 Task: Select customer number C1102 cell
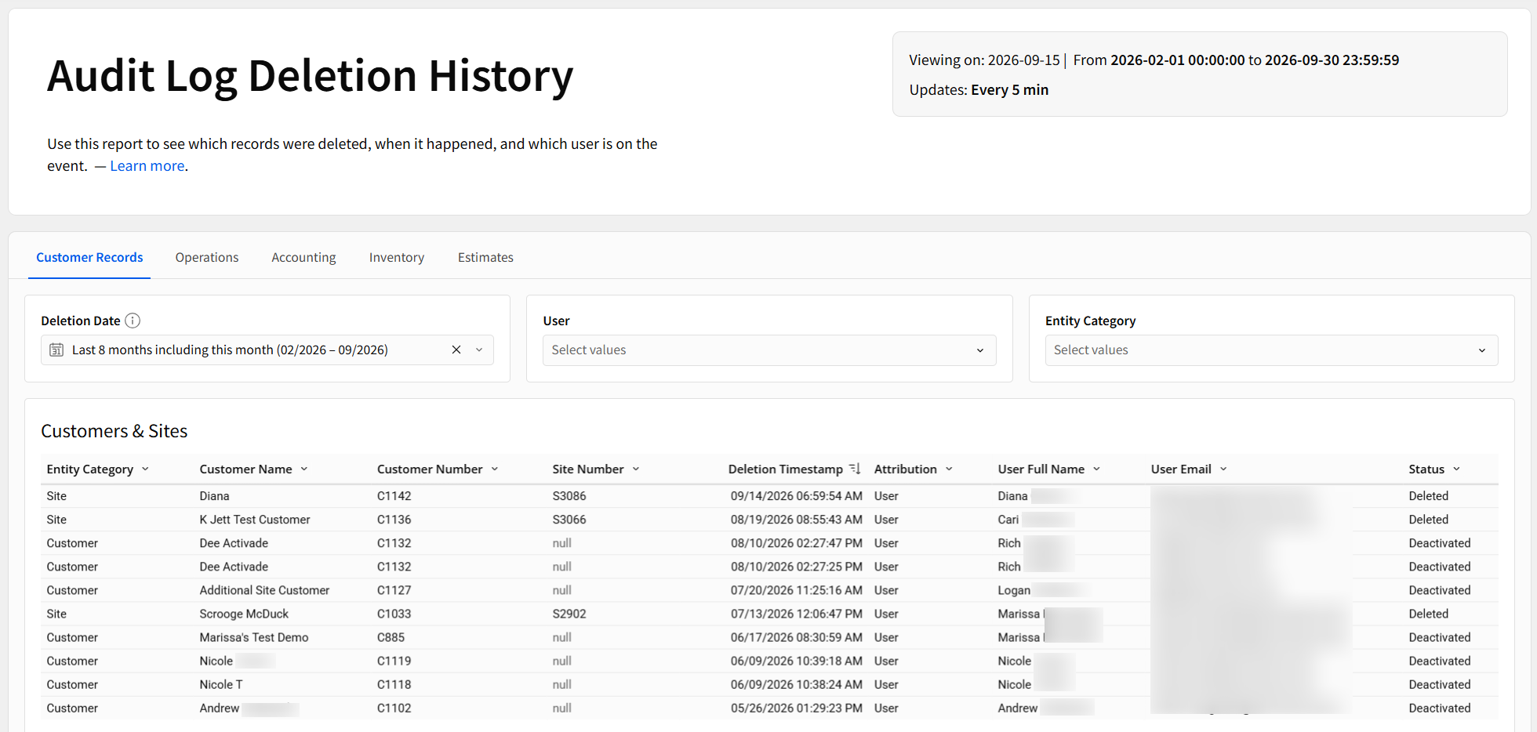(x=394, y=708)
